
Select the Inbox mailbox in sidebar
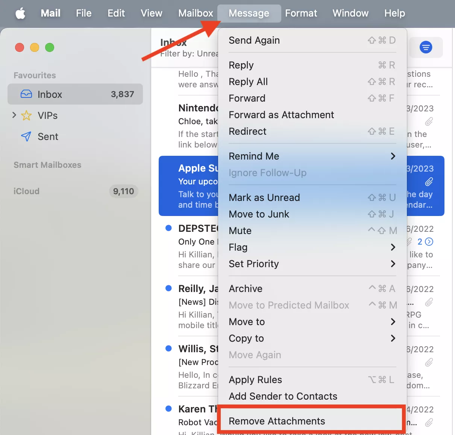click(75, 94)
